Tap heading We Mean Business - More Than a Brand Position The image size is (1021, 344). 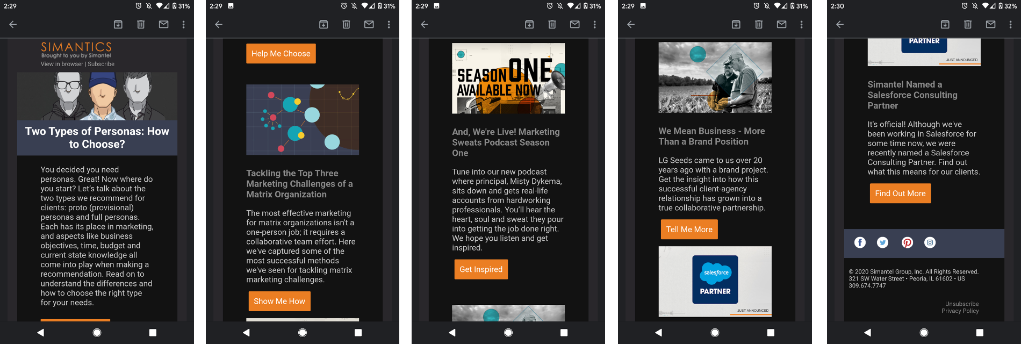712,137
